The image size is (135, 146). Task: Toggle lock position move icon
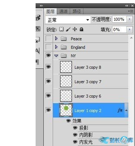coord(75,29)
